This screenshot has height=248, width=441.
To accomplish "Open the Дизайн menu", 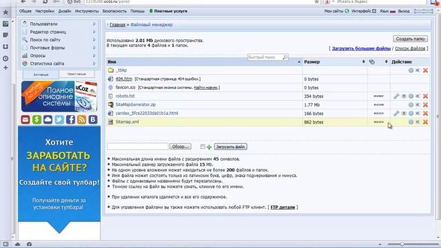I will click(65, 11).
